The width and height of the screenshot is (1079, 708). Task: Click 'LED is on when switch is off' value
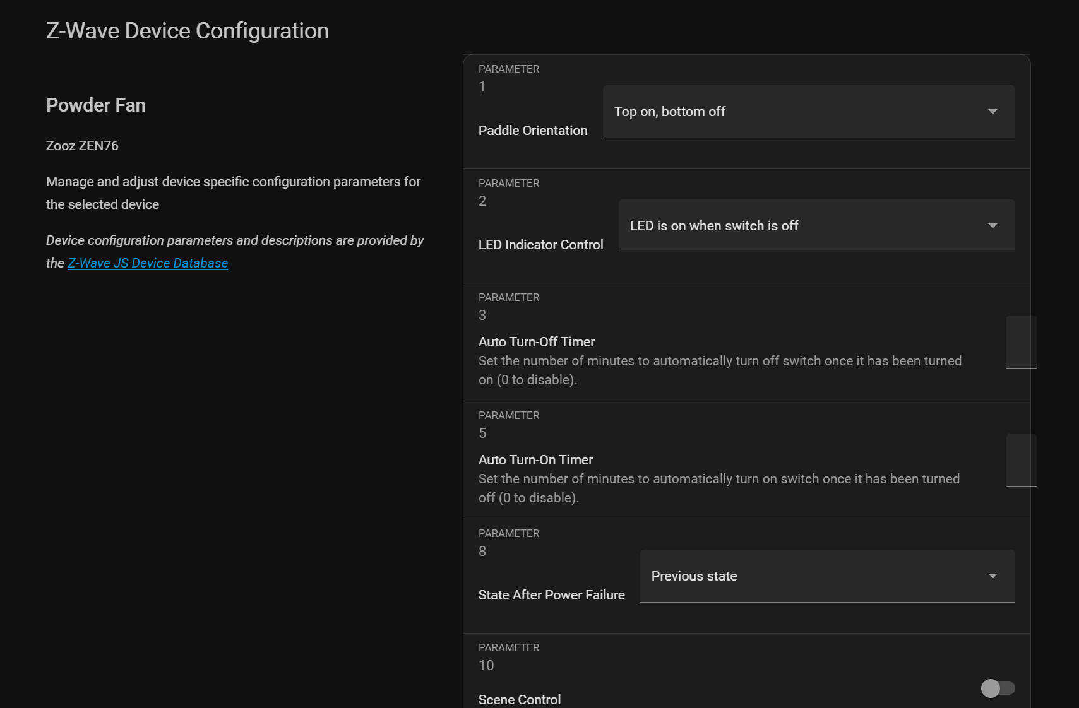(714, 225)
